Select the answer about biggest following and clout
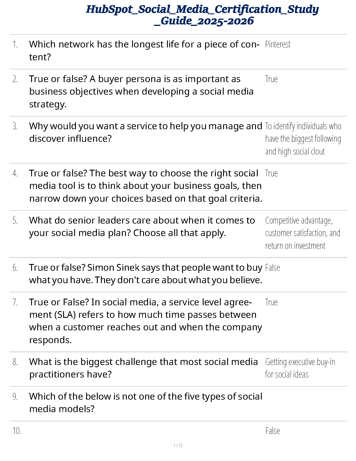This screenshot has height=461, width=356. tap(303, 139)
